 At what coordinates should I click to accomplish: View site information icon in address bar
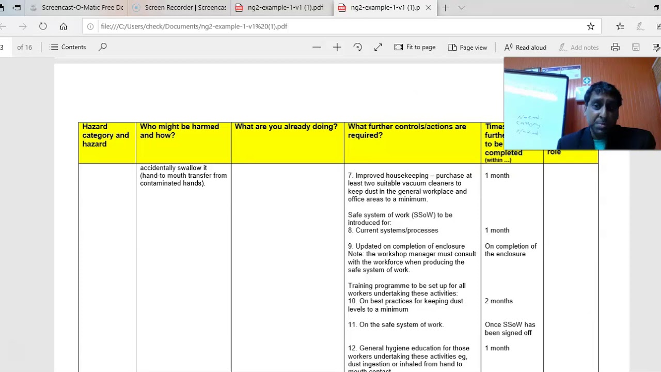coord(90,26)
